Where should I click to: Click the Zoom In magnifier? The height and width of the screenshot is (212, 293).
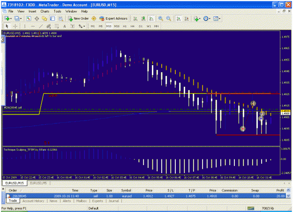click(160, 18)
